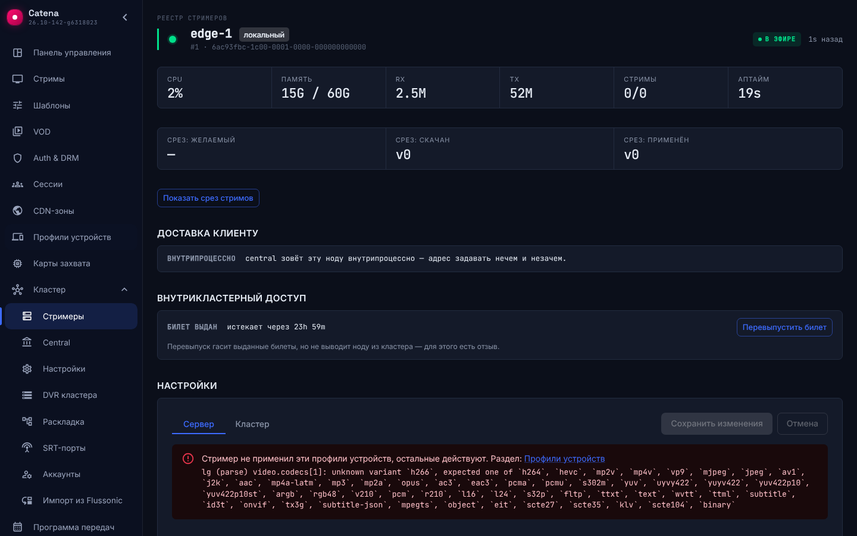Screen dimensions: 857x536
Task: Click Сохранить изменения button
Action: click(717, 423)
